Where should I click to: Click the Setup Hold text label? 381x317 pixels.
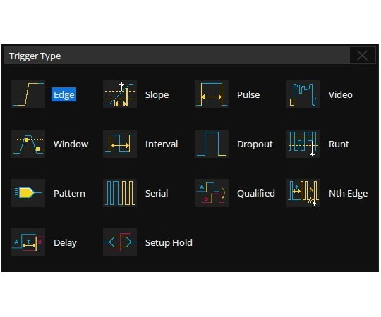(169, 242)
